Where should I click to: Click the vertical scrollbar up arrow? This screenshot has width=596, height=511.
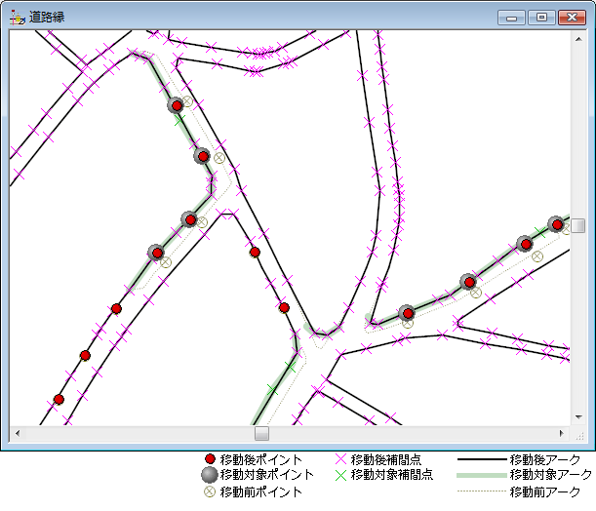point(578,39)
